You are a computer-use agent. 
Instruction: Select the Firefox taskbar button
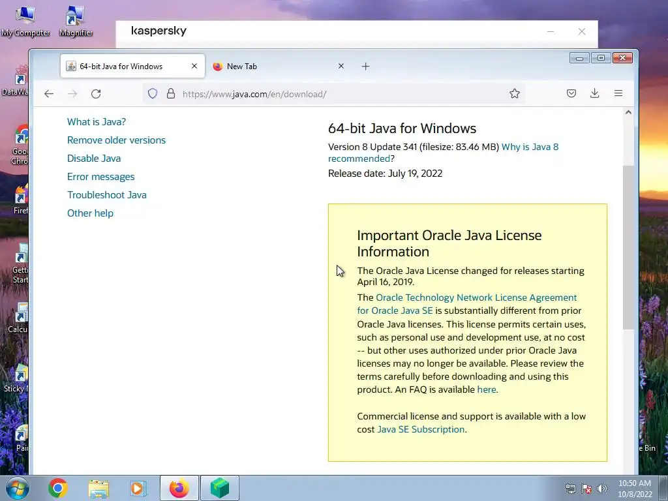pos(179,488)
